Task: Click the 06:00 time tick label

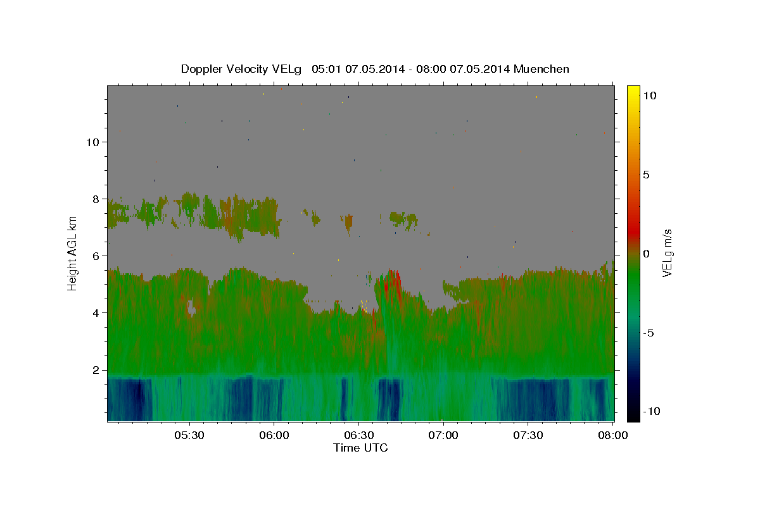Action: [x=274, y=436]
